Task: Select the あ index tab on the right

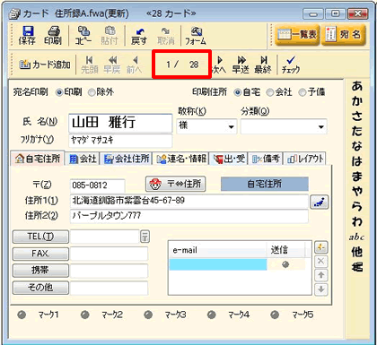Action: [x=357, y=86]
